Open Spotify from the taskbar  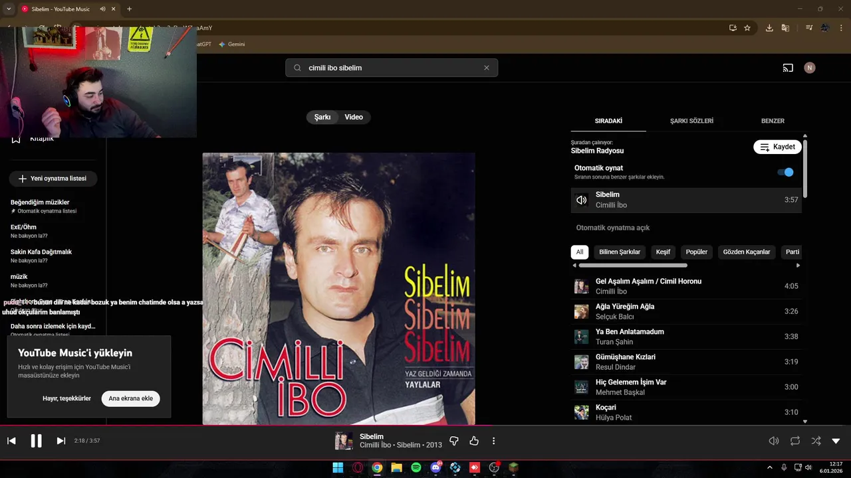(x=416, y=467)
